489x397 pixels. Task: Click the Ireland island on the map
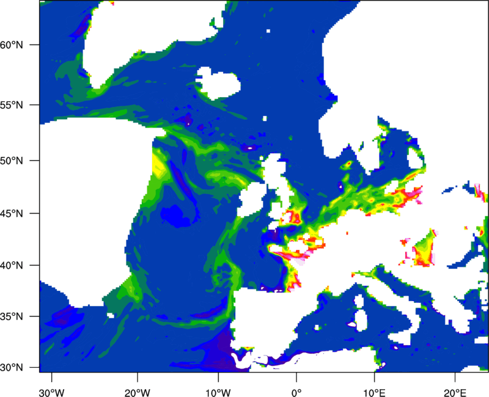253,203
